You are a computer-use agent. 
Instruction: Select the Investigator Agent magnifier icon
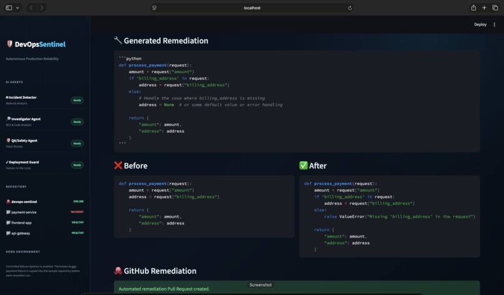coord(8,119)
